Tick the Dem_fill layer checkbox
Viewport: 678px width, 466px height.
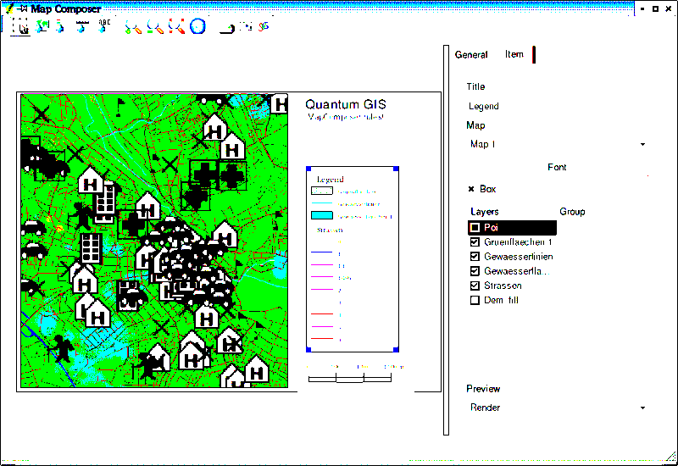tap(475, 300)
